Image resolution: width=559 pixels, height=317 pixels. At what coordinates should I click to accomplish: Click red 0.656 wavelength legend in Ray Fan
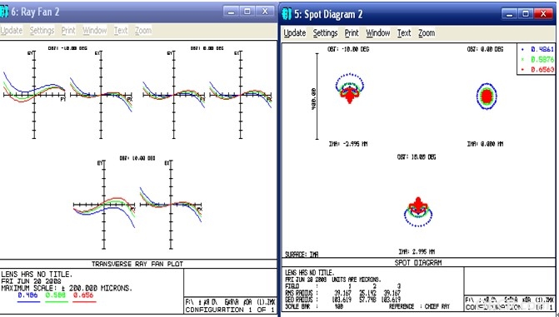(84, 297)
